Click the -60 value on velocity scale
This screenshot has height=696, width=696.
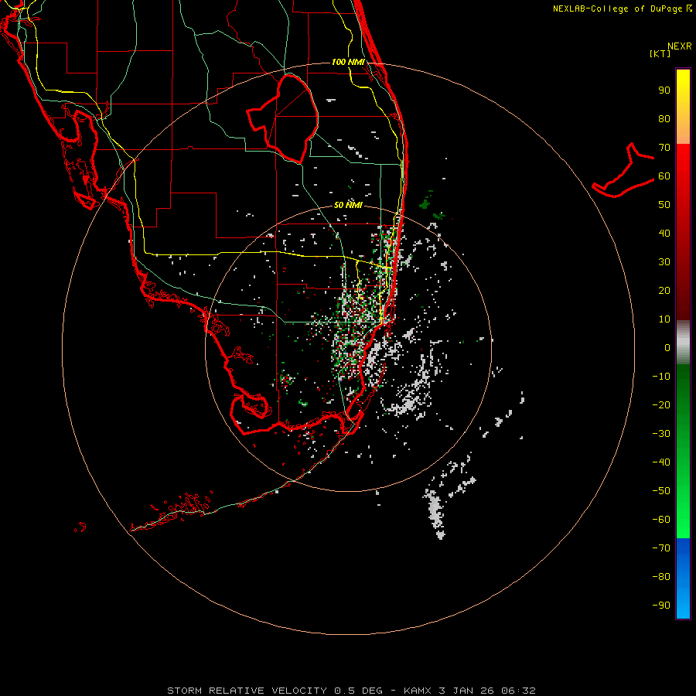661,520
